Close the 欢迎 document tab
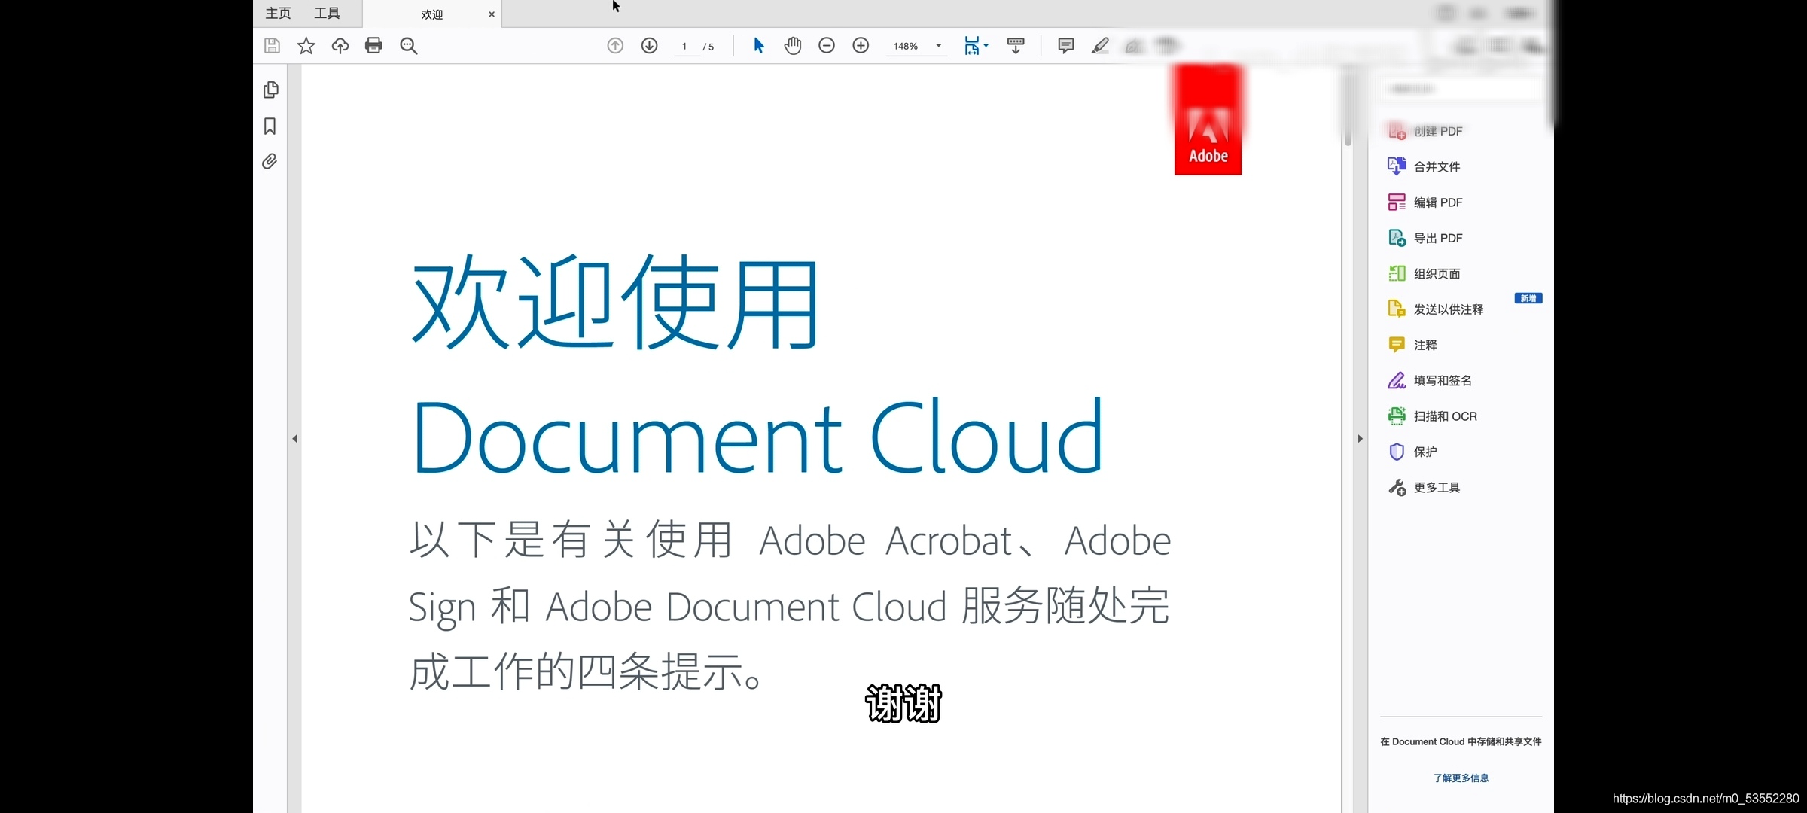This screenshot has height=813, width=1807. (x=492, y=14)
